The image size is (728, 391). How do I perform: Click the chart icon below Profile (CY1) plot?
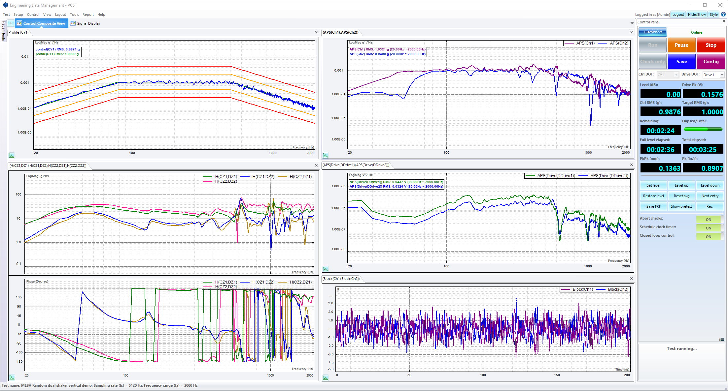point(12,155)
